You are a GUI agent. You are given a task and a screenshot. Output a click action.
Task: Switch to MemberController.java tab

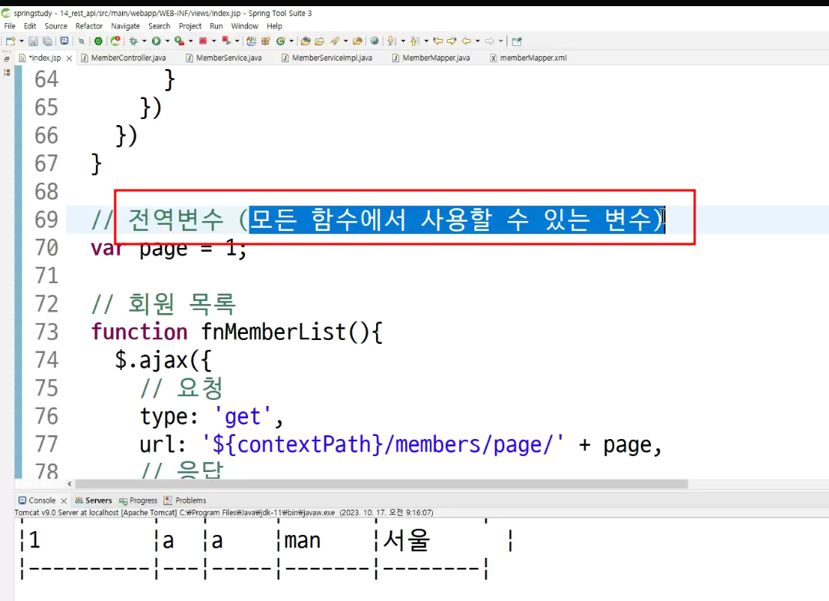click(x=124, y=58)
